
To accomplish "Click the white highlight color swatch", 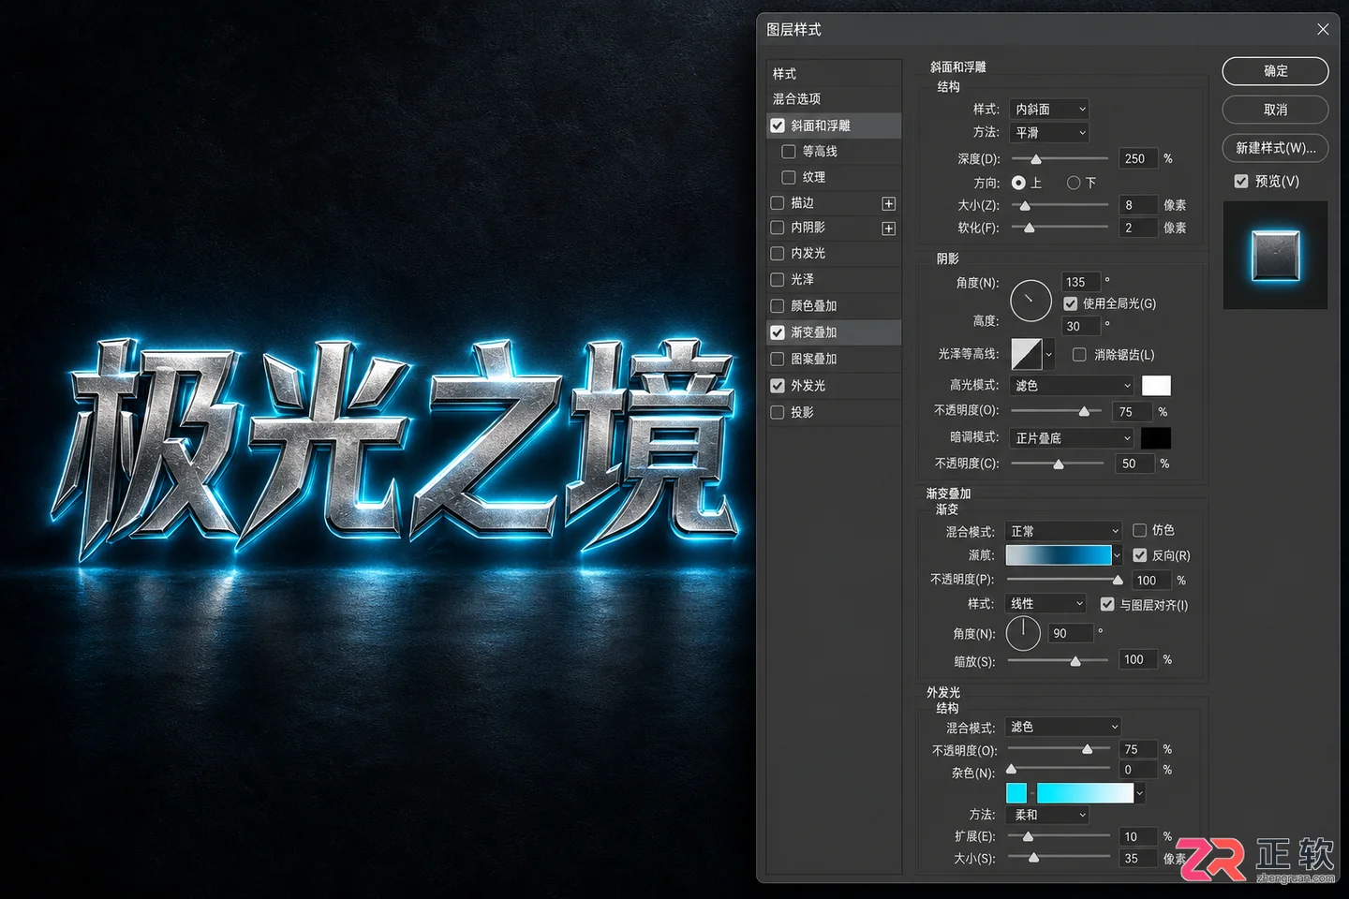I will tap(1156, 386).
